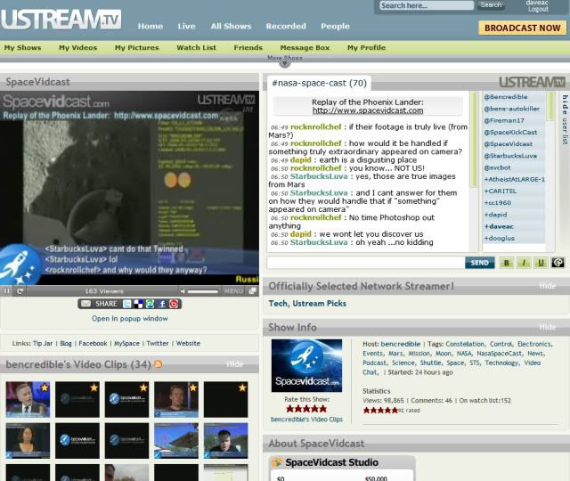The height and width of the screenshot is (481, 570).
Task: Rate this show five stars
Action: pos(322,409)
